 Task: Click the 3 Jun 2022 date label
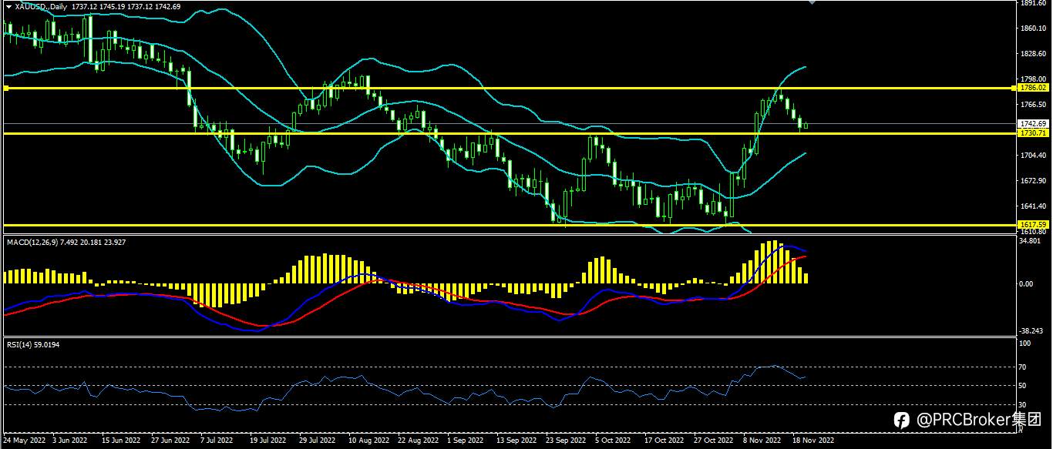pos(69,441)
